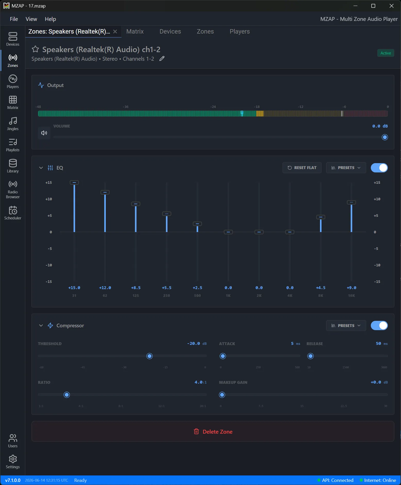Click the Threshold slider handle
The width and height of the screenshot is (401, 485).
pos(149,356)
